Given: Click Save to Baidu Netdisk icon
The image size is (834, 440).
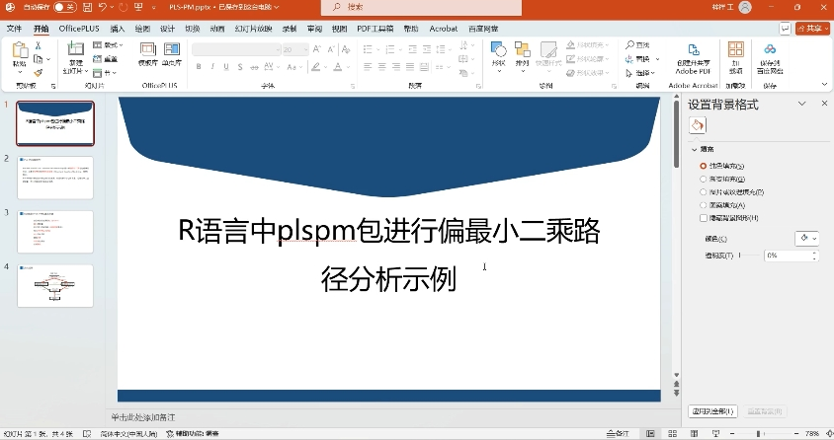Looking at the screenshot, I should click(x=770, y=49).
